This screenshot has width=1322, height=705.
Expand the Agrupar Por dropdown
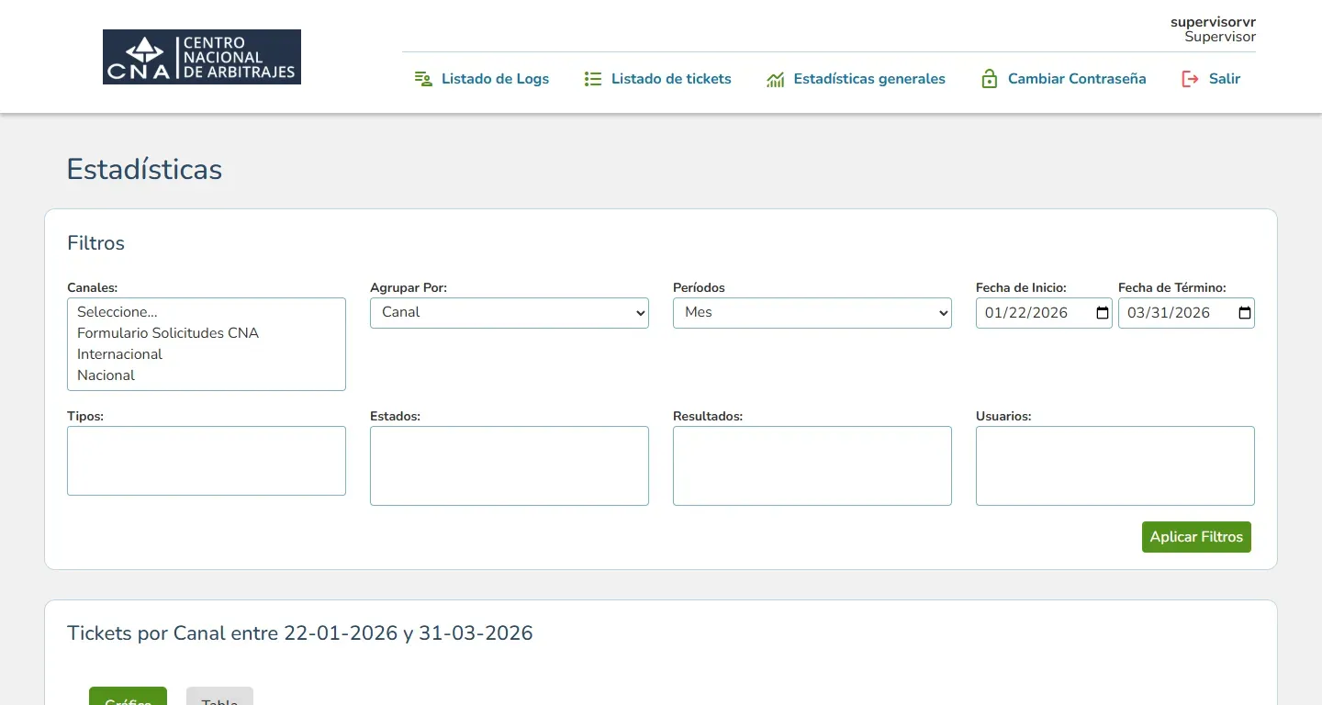pos(510,313)
